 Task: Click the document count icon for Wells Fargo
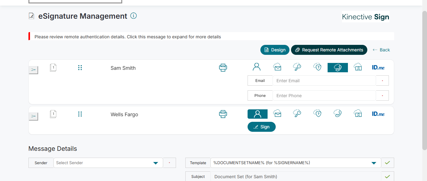tap(53, 114)
